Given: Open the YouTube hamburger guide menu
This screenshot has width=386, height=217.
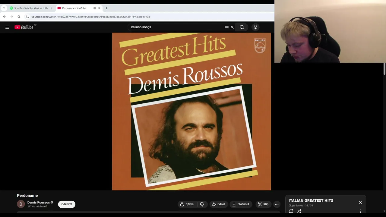Looking at the screenshot, I should (x=7, y=27).
